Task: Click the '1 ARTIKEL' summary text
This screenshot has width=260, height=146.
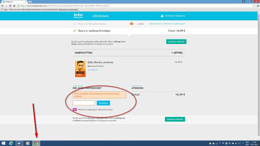Action: (x=177, y=53)
